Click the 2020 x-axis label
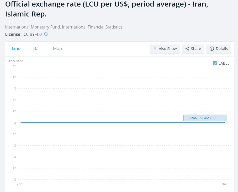Image resolution: width=238 pixels, height=192 pixels. click(20, 184)
